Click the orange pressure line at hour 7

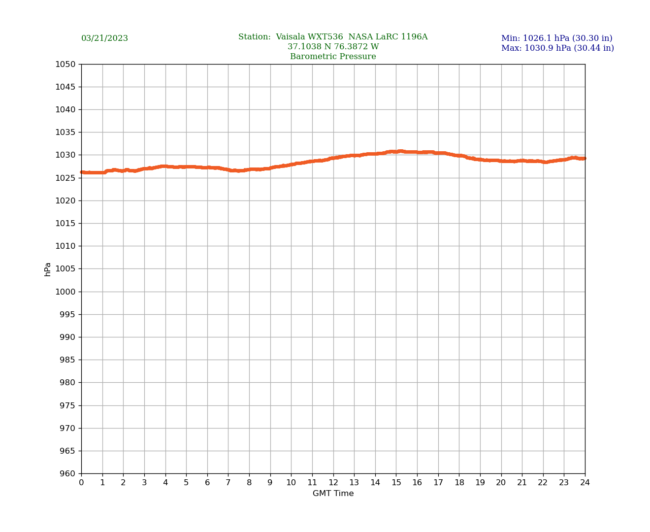click(x=228, y=170)
